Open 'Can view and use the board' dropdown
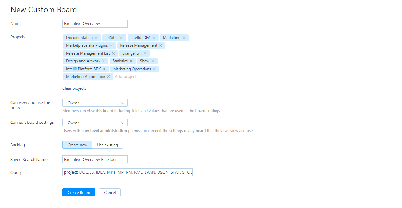The width and height of the screenshot is (402, 208). point(95,103)
